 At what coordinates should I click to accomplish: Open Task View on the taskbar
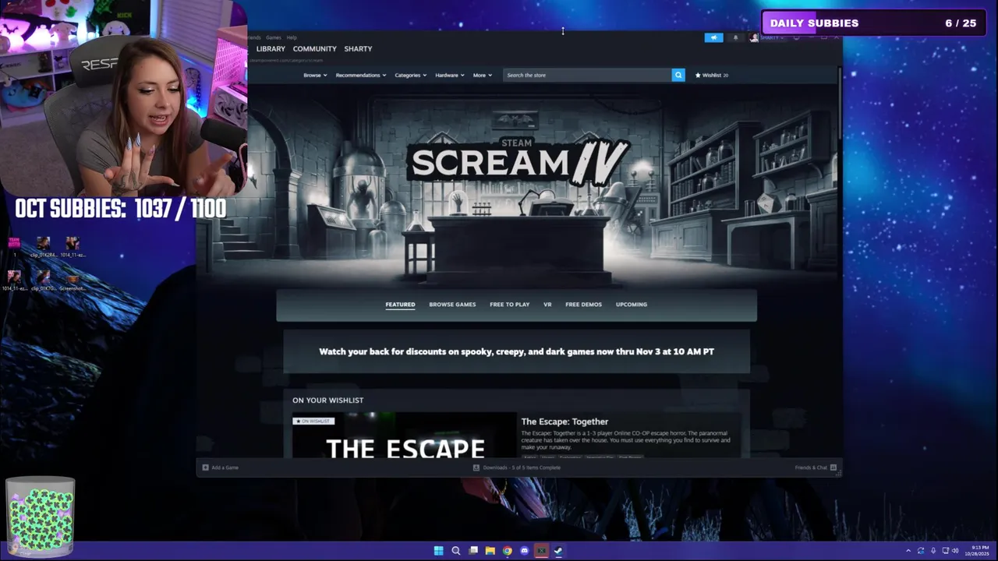473,551
